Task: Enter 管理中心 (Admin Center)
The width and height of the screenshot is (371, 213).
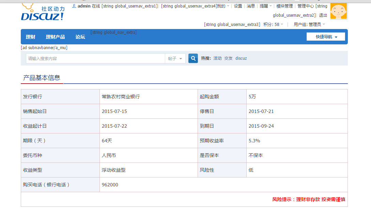Action: (x=305, y=6)
